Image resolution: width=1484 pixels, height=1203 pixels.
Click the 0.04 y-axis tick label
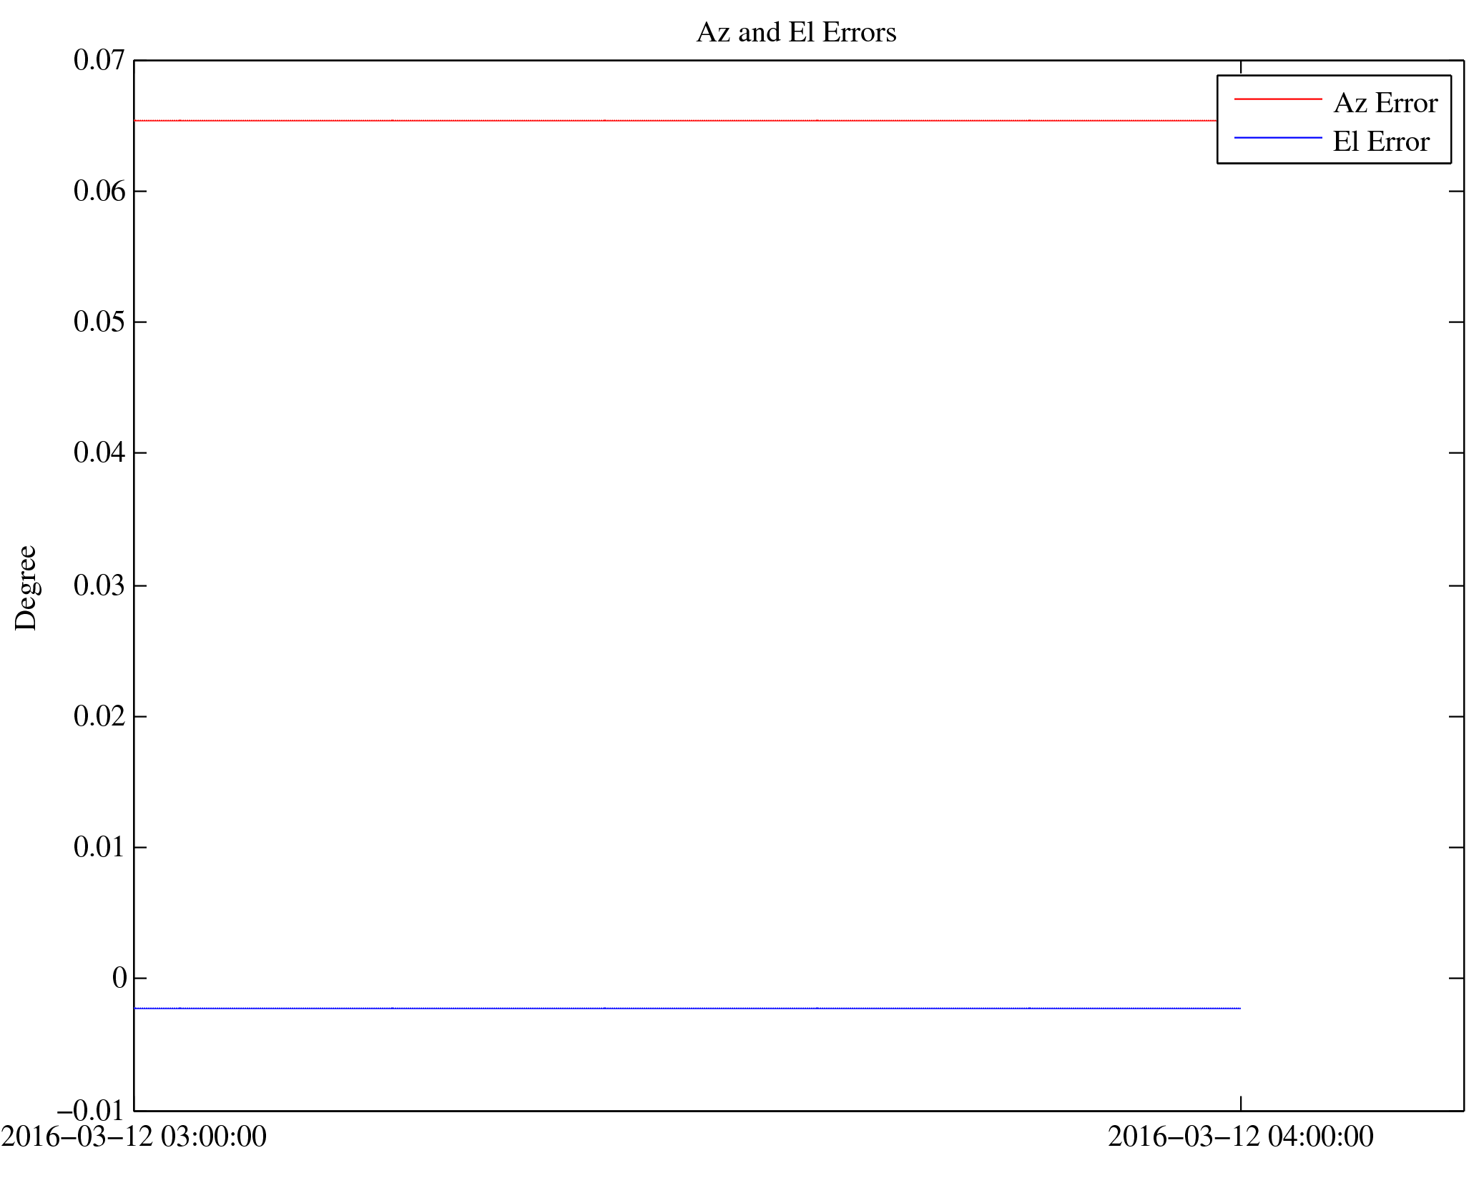[99, 452]
